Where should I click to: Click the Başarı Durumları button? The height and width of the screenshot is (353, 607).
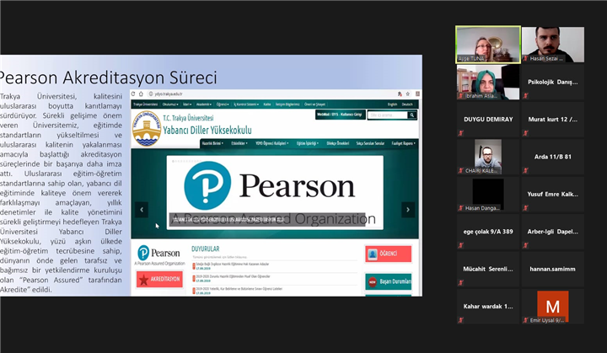(x=389, y=281)
